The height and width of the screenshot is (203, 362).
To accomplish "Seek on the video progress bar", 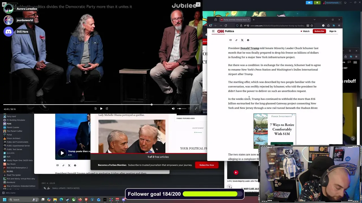I will (x=101, y=105).
